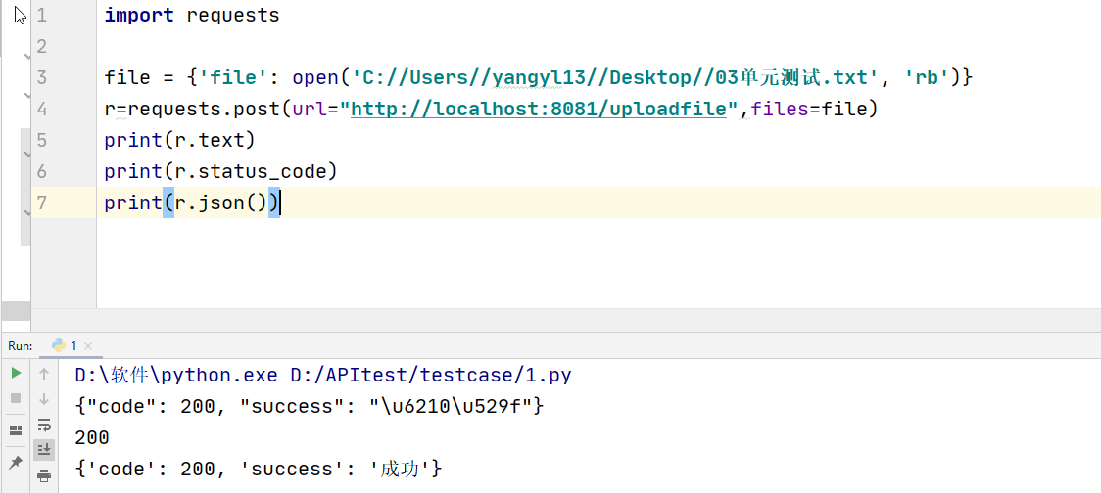Click the down arrow stack trace icon
This screenshot has width=1101, height=493.
[44, 398]
